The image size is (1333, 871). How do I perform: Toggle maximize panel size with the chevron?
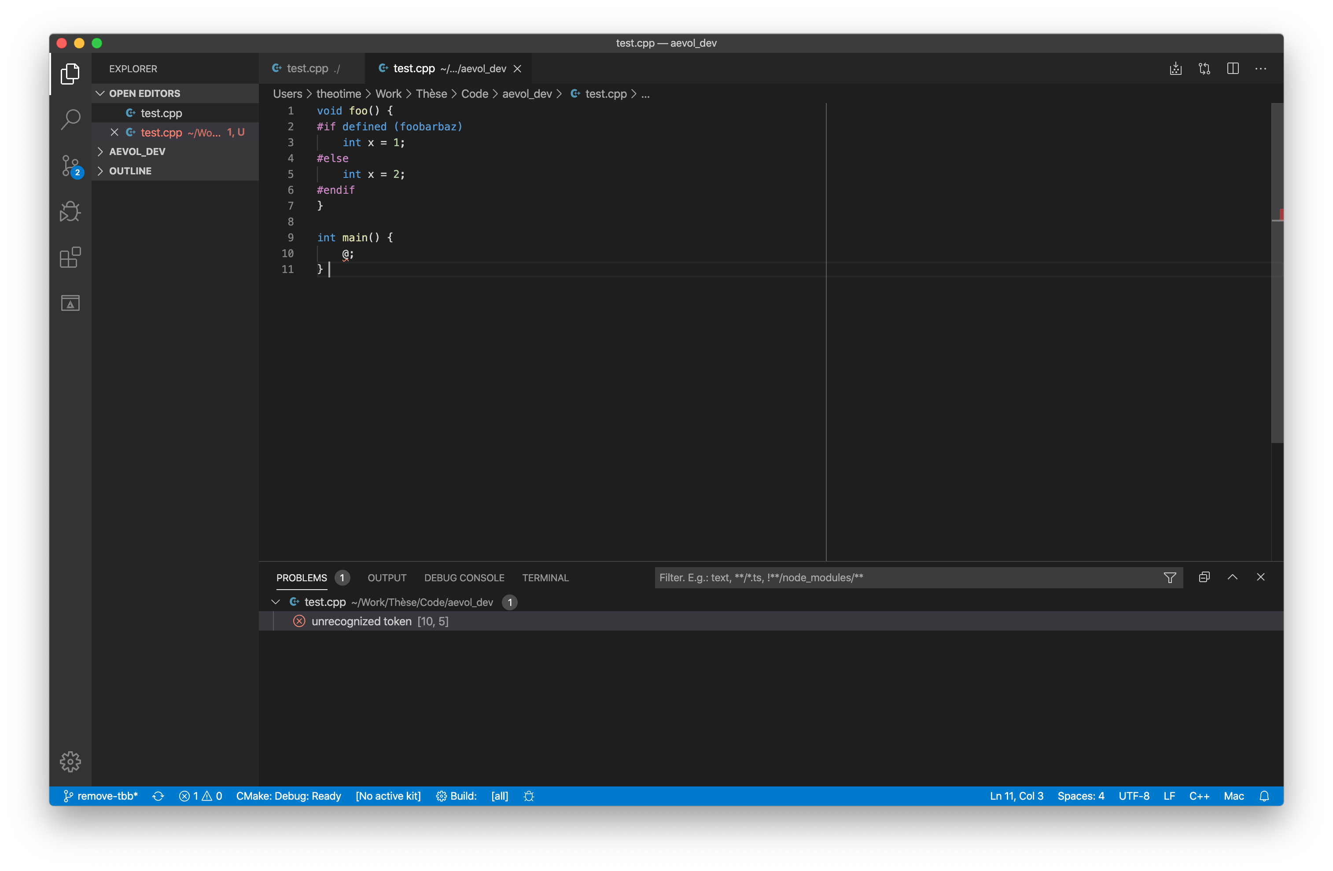(1232, 577)
